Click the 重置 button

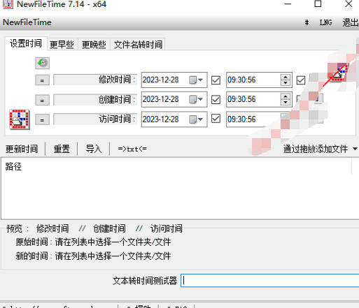[62, 149]
